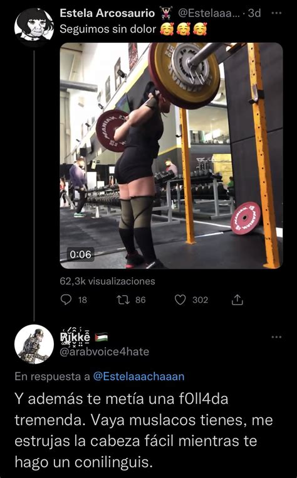The height and width of the screenshot is (478, 297).
Task: Retweet the post with 86 retweets
Action: tap(123, 300)
